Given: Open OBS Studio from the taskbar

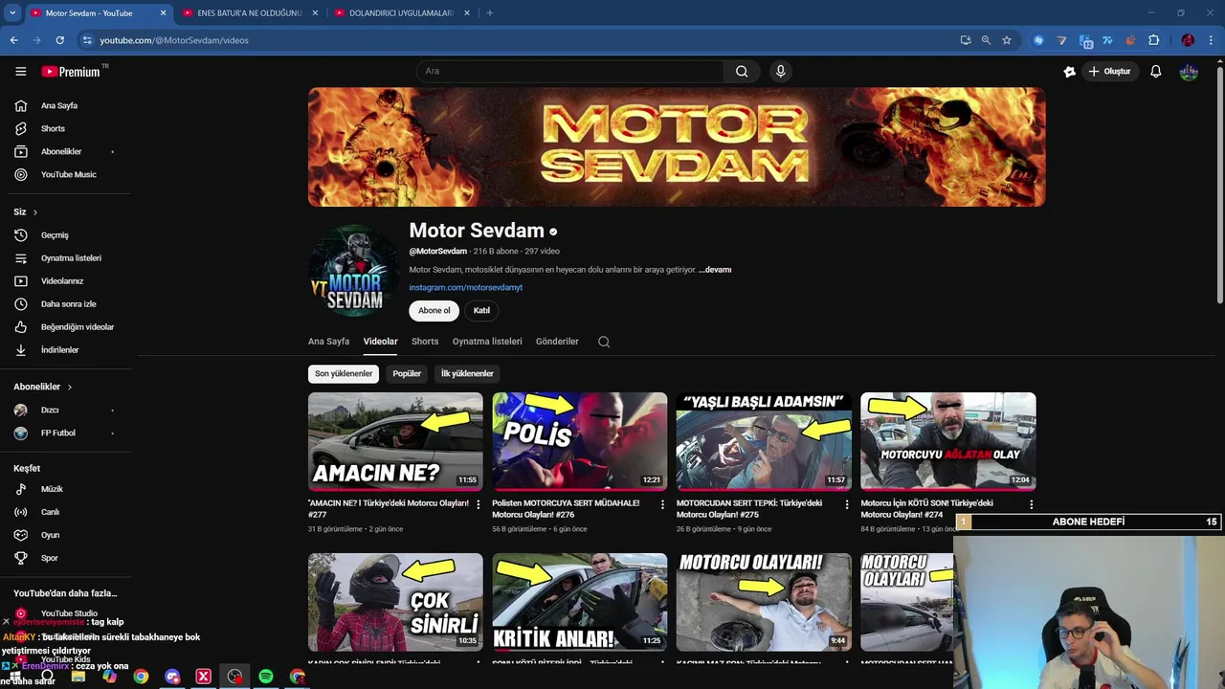Looking at the screenshot, I should pos(234,677).
